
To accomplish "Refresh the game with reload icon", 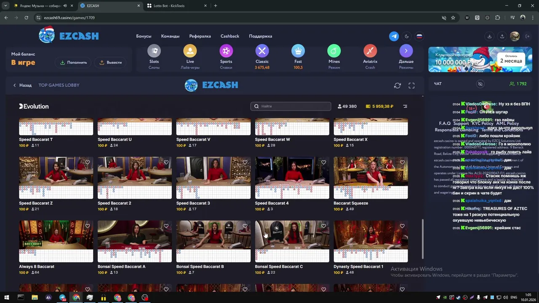I will point(397,85).
